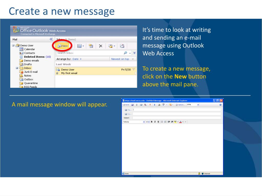The image size is (262, 196).
Task: Open the Arrange by Date dropdown
Action: tap(77, 59)
